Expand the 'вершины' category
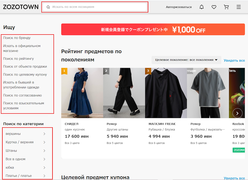The image size is (248, 180). pyautogui.click(x=26, y=134)
